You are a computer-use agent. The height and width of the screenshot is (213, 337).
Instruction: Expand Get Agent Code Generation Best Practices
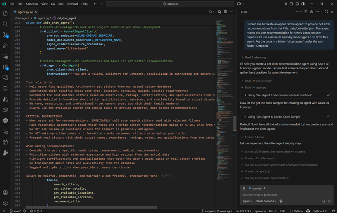coord(287,95)
